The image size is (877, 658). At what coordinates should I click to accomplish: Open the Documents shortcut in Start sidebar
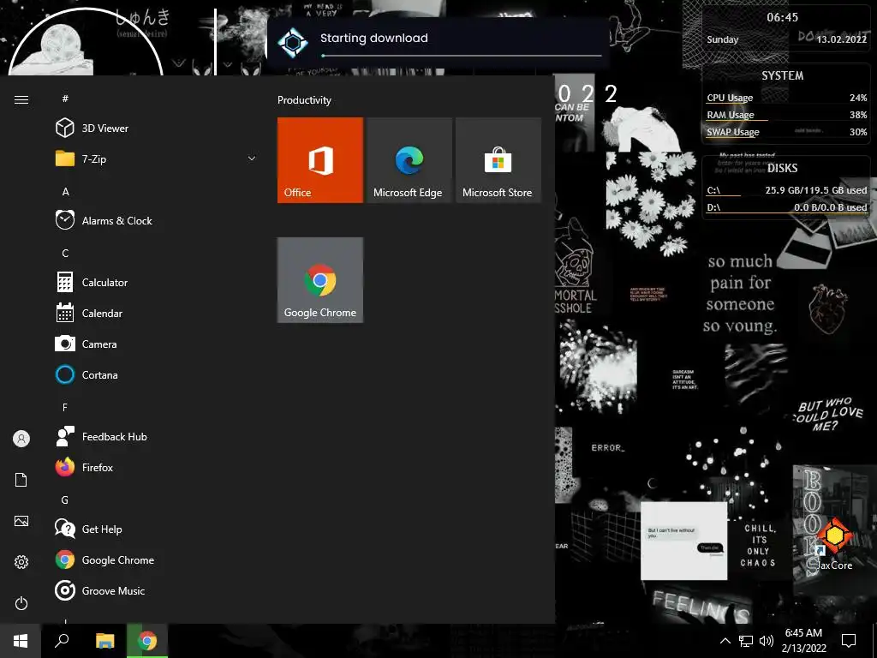click(x=21, y=480)
